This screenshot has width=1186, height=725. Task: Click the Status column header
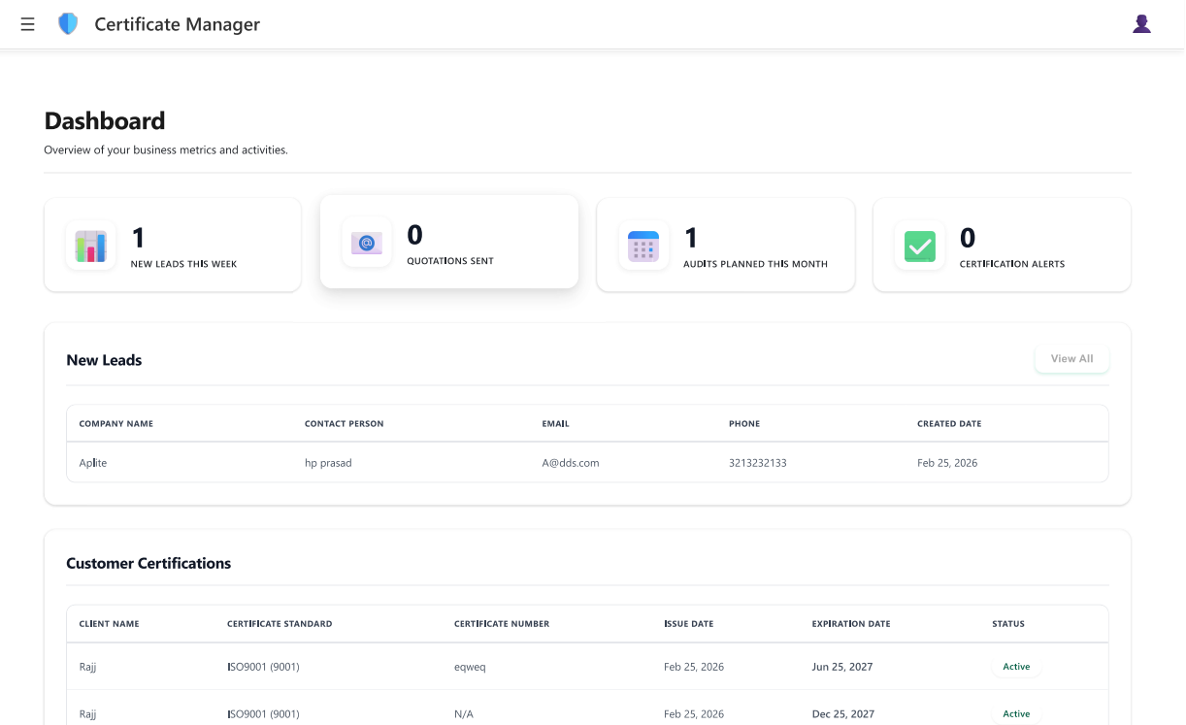(1007, 624)
